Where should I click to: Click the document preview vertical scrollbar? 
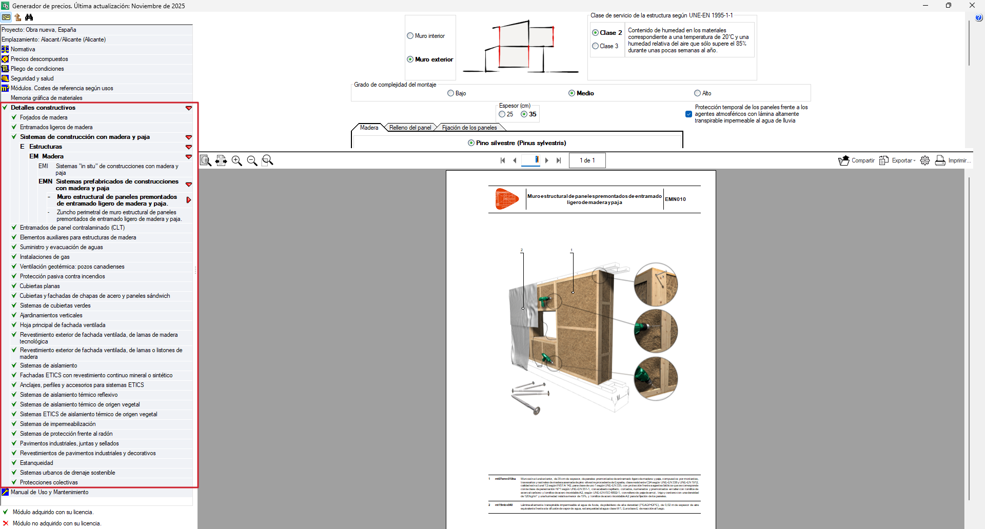pyautogui.click(x=969, y=338)
